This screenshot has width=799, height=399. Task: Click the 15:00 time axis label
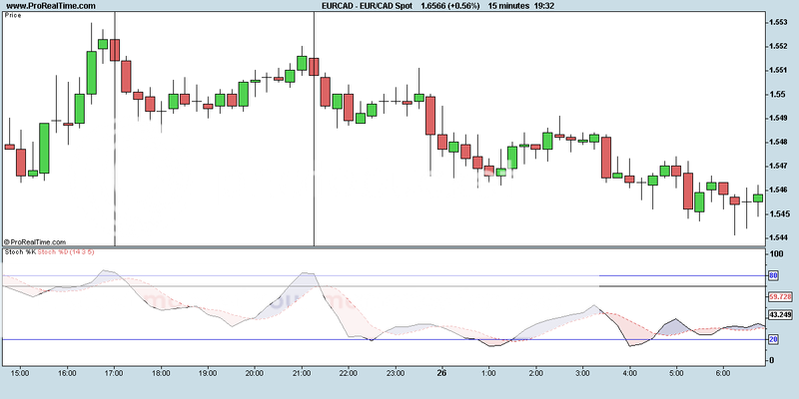(x=20, y=373)
